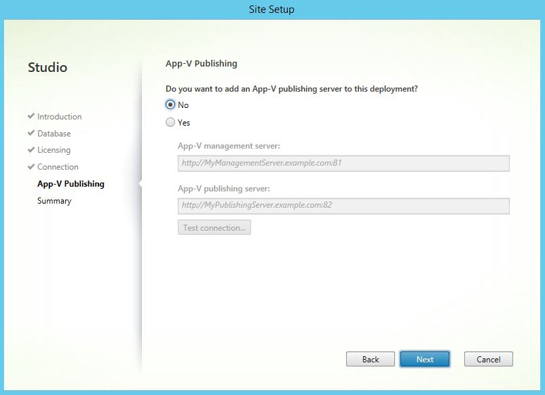
Task: Jump to the Licensing step label
Action: click(x=54, y=150)
